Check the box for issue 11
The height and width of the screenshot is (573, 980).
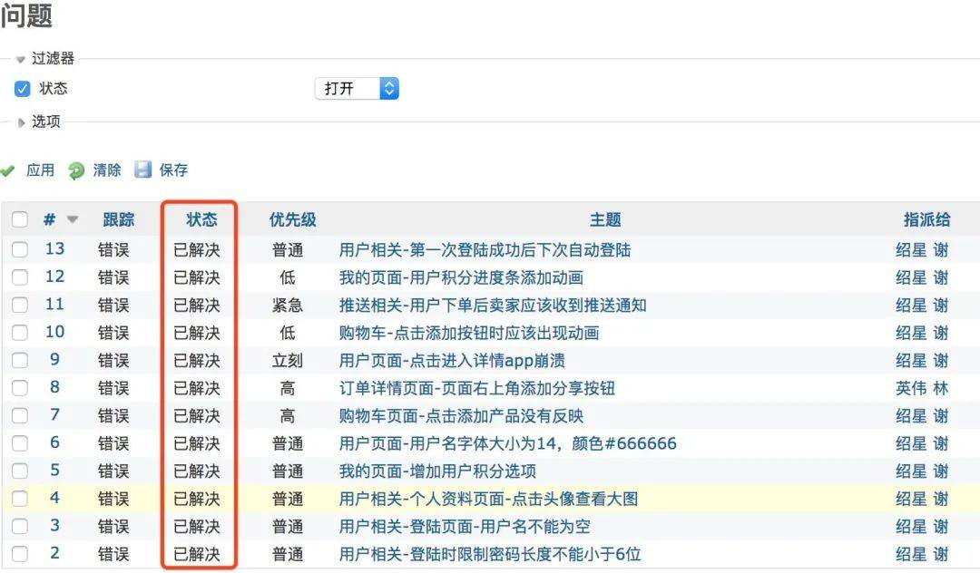[20, 305]
